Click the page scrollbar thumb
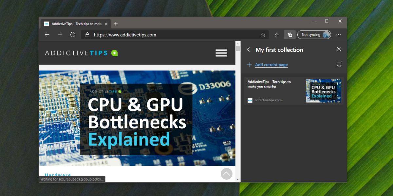393x196 pixels. tap(238, 49)
